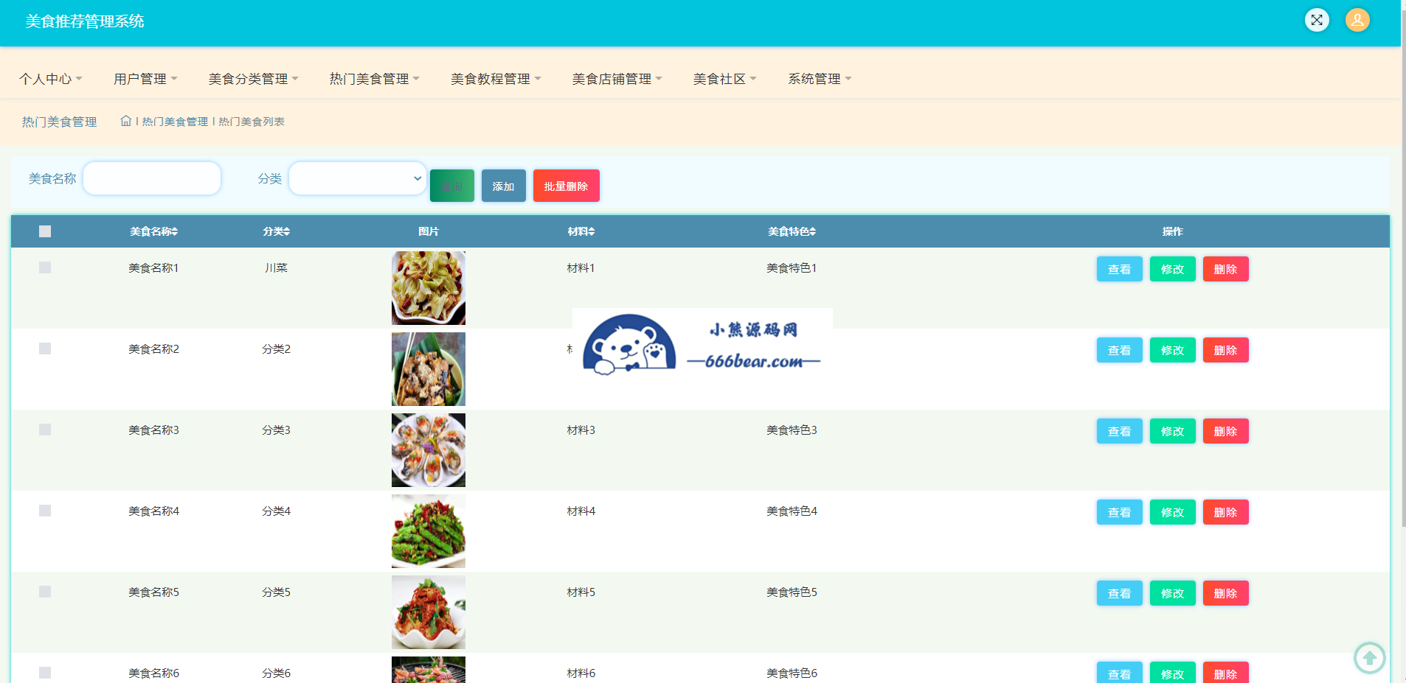The height and width of the screenshot is (683, 1406).
Task: Click the 美食特色3 cell
Action: click(x=792, y=430)
